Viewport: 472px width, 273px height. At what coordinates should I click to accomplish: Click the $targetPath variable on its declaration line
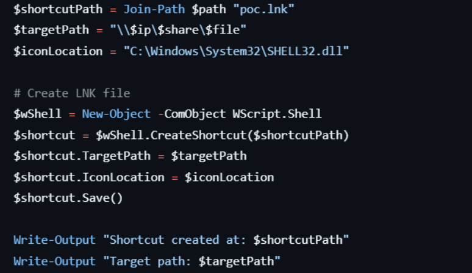[x=47, y=29]
